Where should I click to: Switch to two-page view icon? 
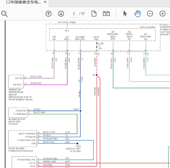point(106,14)
